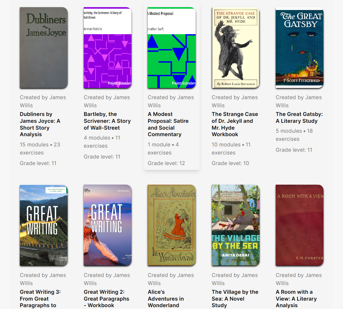Image resolution: width=343 pixels, height=309 pixels.
Task: Open The Great Gatsby cover image
Action: click(300, 48)
